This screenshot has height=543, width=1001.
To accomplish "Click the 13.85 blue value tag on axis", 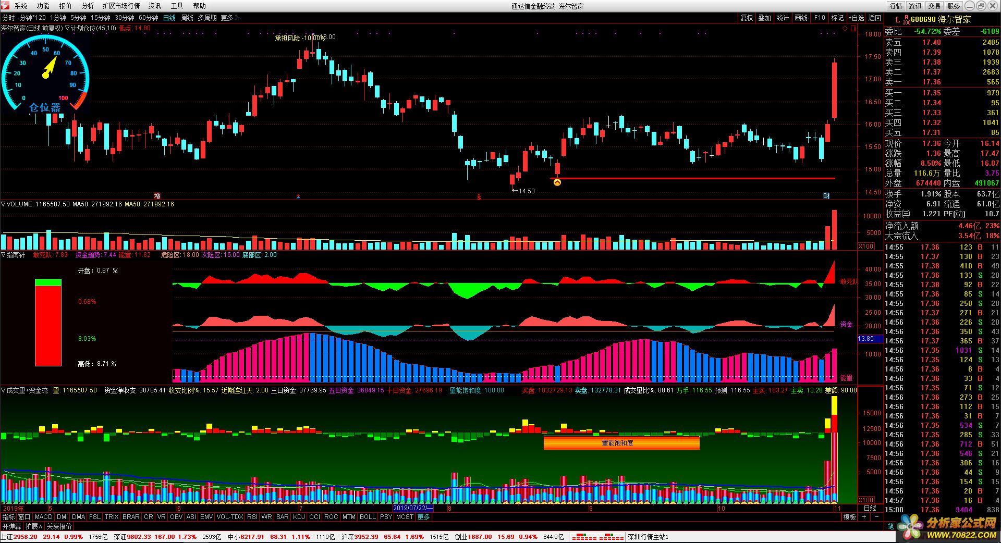I will [871, 339].
